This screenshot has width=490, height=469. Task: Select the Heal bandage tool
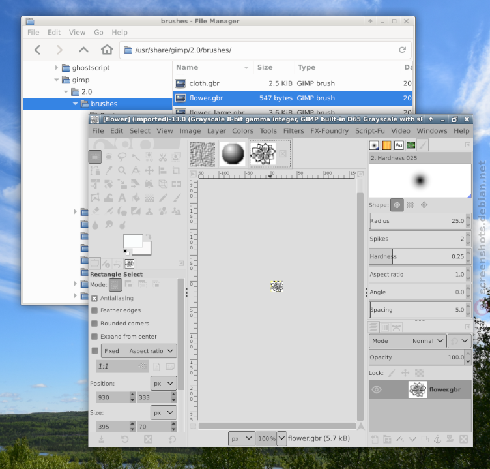[163, 211]
